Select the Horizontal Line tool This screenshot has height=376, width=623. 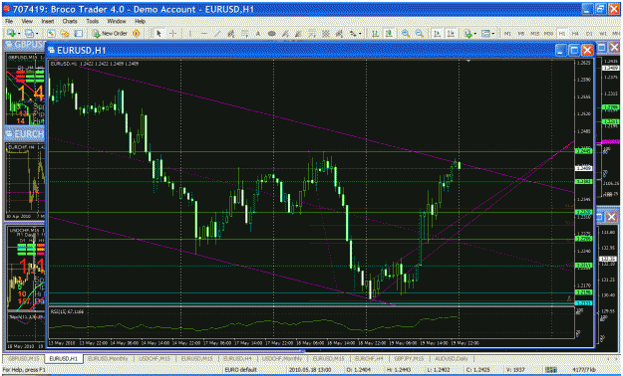point(203,33)
